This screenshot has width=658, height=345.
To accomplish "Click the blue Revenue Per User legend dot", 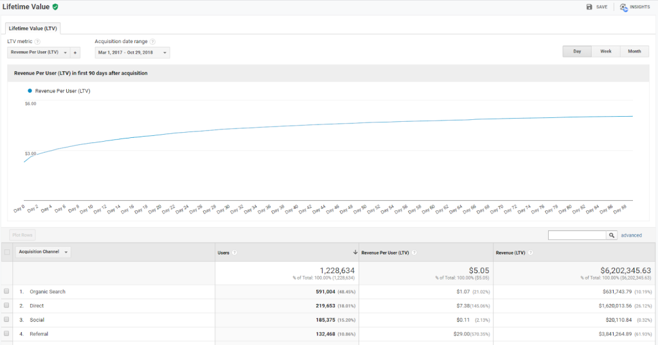I will pos(30,91).
